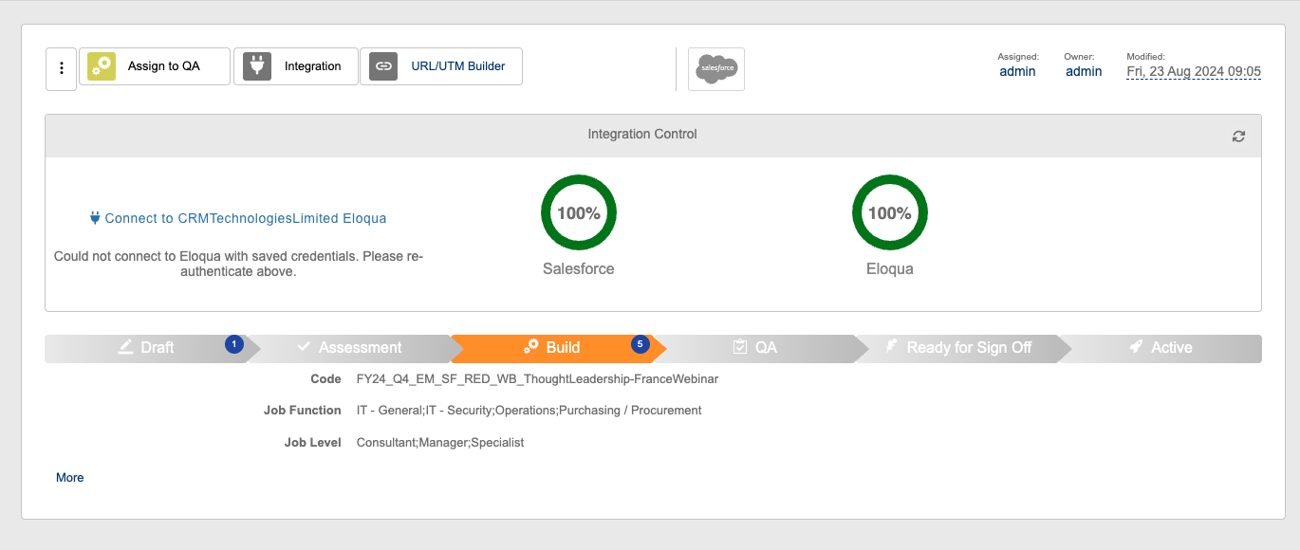Click the Salesforce 100% progress ring

(579, 212)
